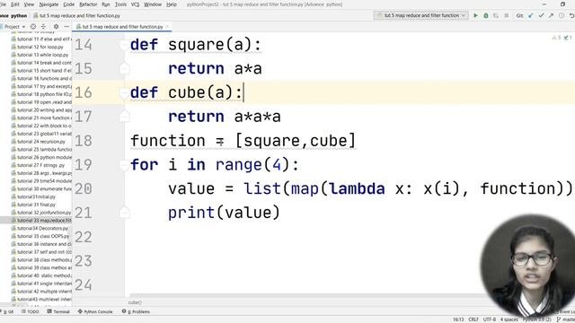
Task: Open the Git tool window button
Action: (8, 311)
